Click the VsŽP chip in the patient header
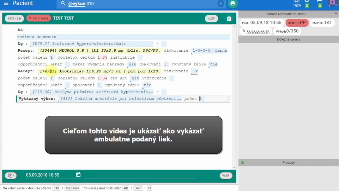 pyautogui.click(x=211, y=19)
